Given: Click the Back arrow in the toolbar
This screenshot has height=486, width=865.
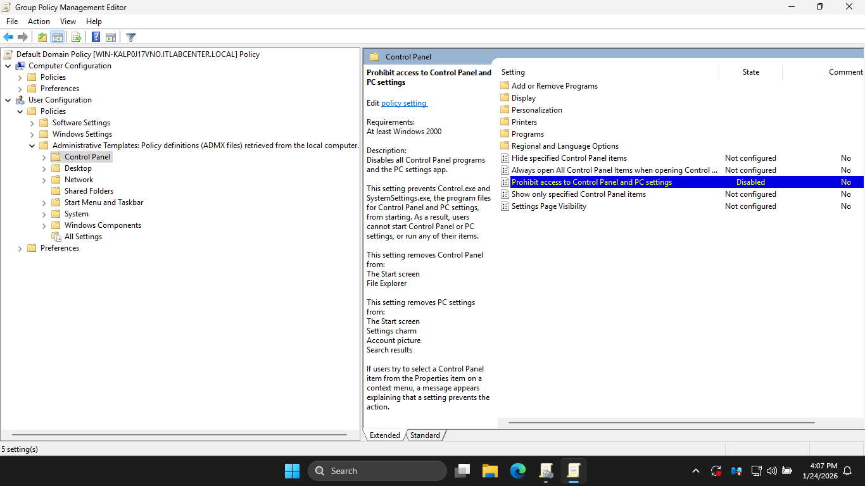Looking at the screenshot, I should click(x=8, y=37).
